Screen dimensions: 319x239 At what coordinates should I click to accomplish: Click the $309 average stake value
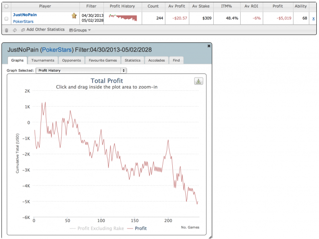click(207, 18)
